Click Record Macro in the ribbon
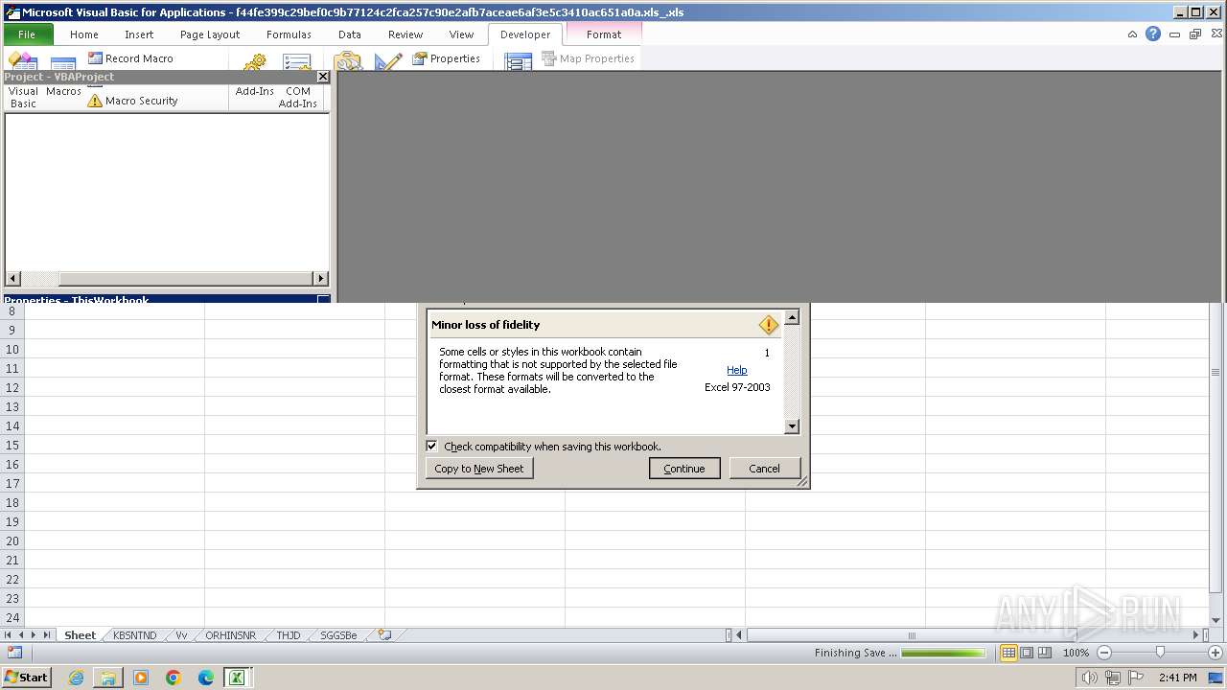This screenshot has width=1227, height=690. coord(130,58)
